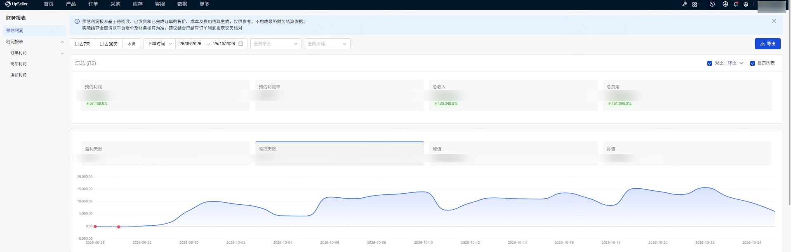Open the 库存 top menu
The height and width of the screenshot is (252, 791).
pyautogui.click(x=138, y=4)
